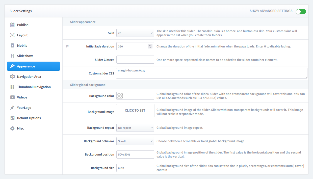Click the Layout icon in the sidebar
Viewport: 313px width, 179px height.
click(x=12, y=35)
